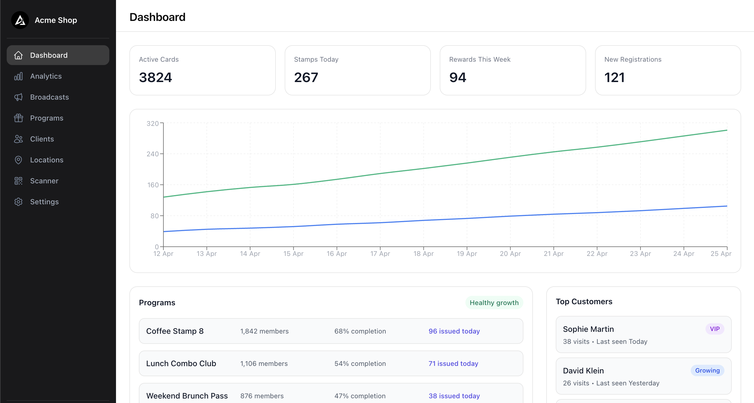Click the Dashboard home icon

pyautogui.click(x=18, y=55)
